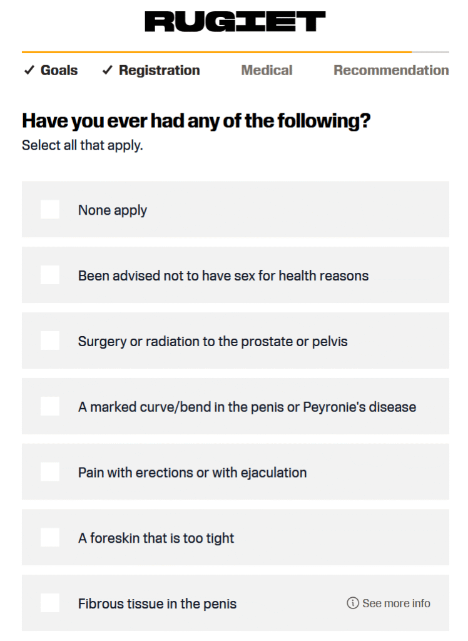This screenshot has height=641, width=468.
Task: Switch to the Registration step
Action: tap(160, 70)
